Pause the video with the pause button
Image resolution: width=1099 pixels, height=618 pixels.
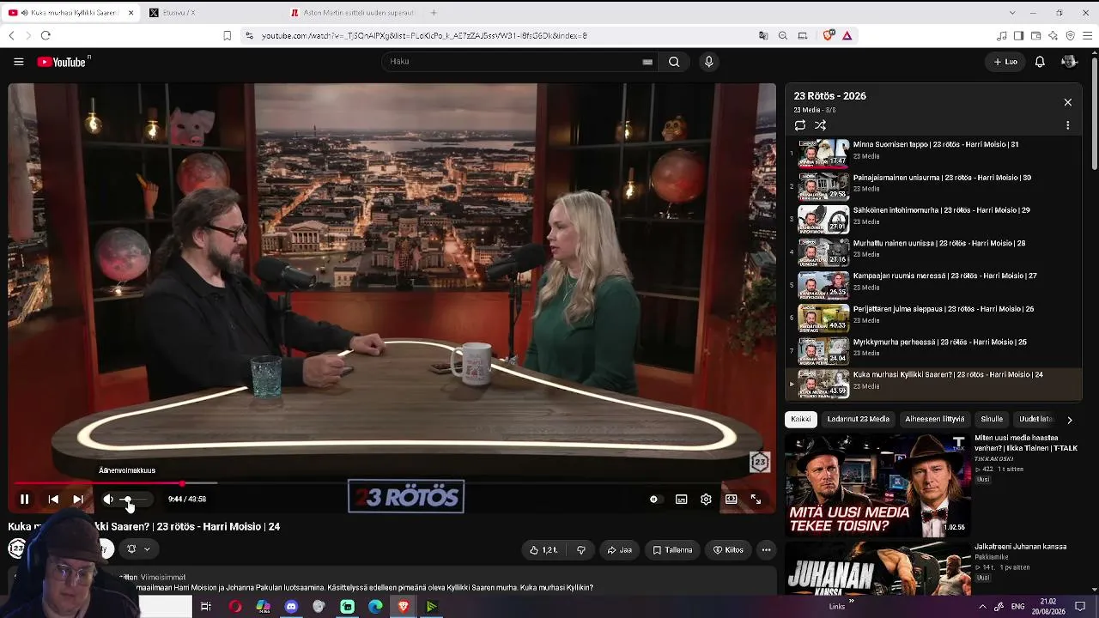click(x=24, y=499)
